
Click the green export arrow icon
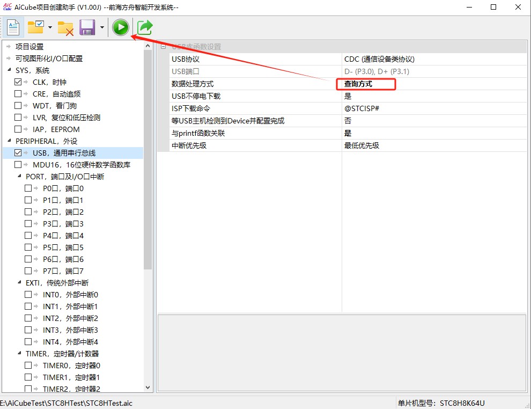(x=144, y=27)
